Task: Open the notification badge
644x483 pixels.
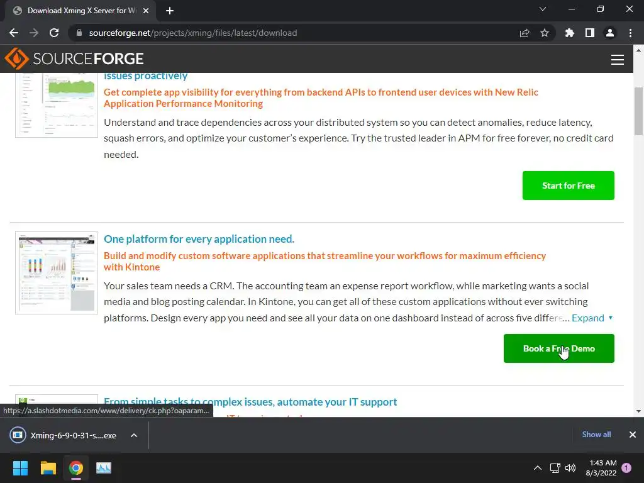Action: click(x=626, y=468)
